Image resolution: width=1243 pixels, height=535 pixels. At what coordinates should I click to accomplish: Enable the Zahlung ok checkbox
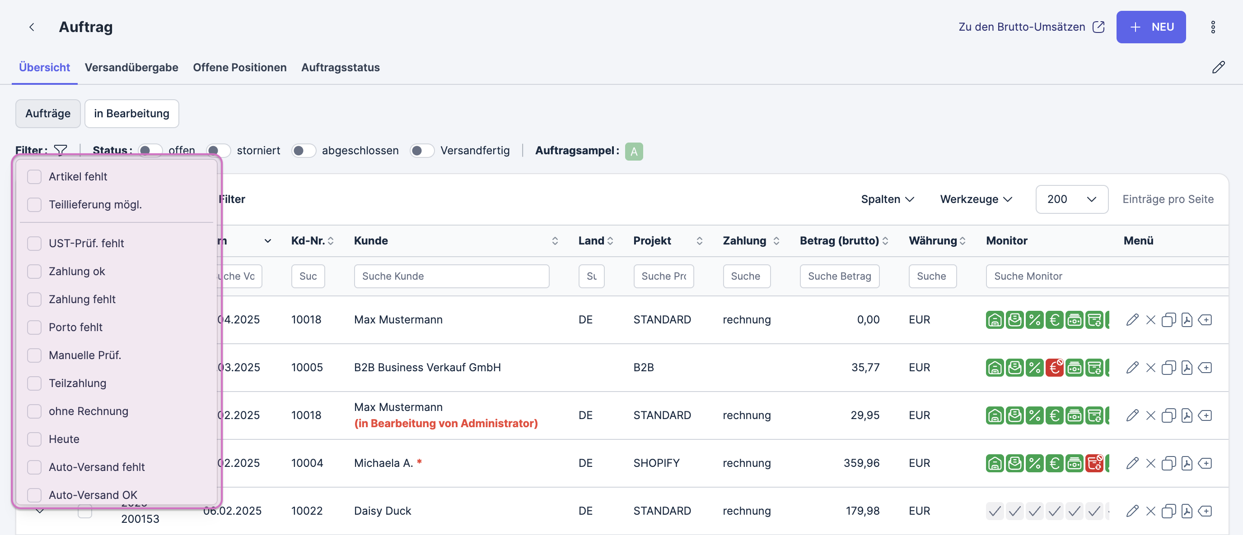pos(34,272)
